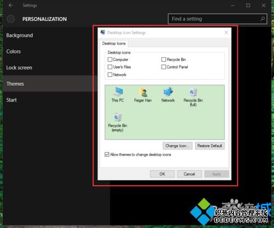Open the Colors settings section
Viewport: 274px width, 228px height.
[x=13, y=52]
